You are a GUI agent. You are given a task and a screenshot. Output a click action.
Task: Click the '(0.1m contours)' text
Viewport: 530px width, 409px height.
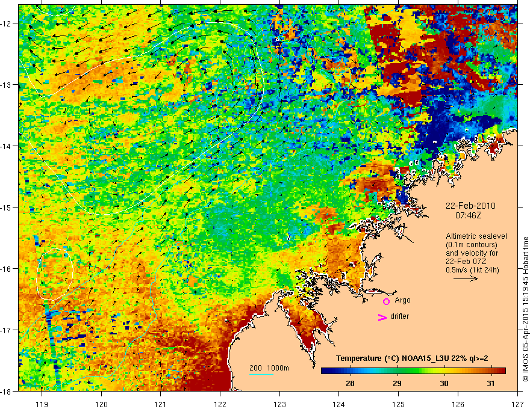[472, 245]
